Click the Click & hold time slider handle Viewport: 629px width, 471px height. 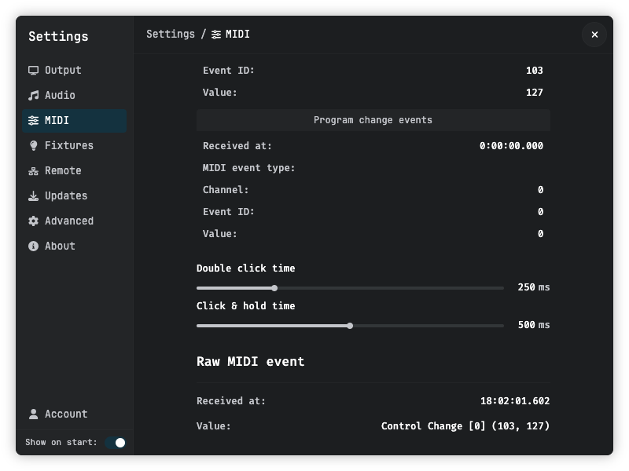click(x=350, y=326)
